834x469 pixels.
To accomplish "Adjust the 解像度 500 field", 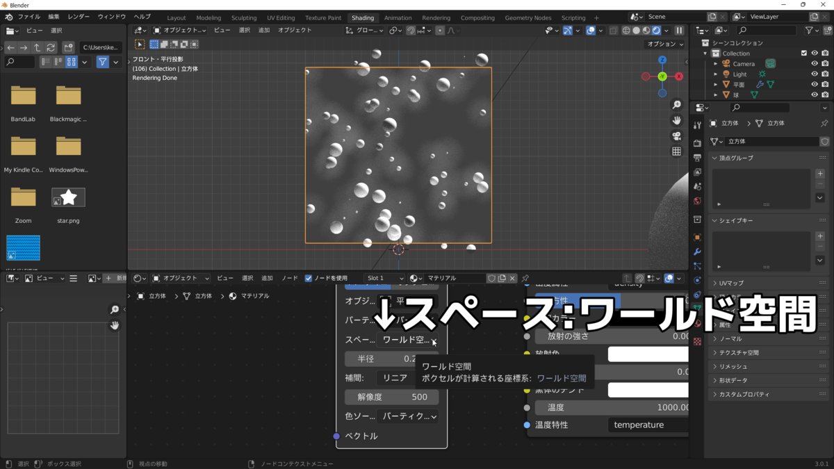I will [392, 397].
